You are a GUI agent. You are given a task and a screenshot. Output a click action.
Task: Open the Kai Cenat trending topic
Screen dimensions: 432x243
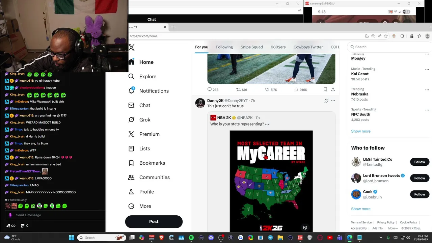360,74
